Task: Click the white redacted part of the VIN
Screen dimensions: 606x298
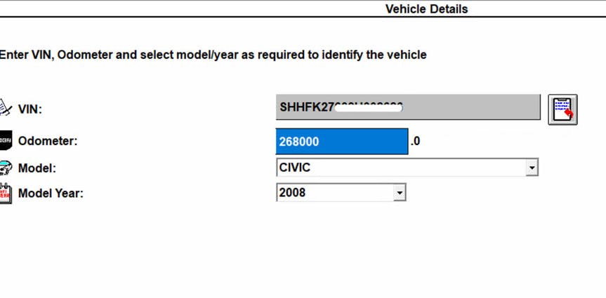Action: (x=369, y=107)
